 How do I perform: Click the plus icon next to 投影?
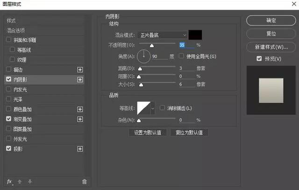click(80, 149)
